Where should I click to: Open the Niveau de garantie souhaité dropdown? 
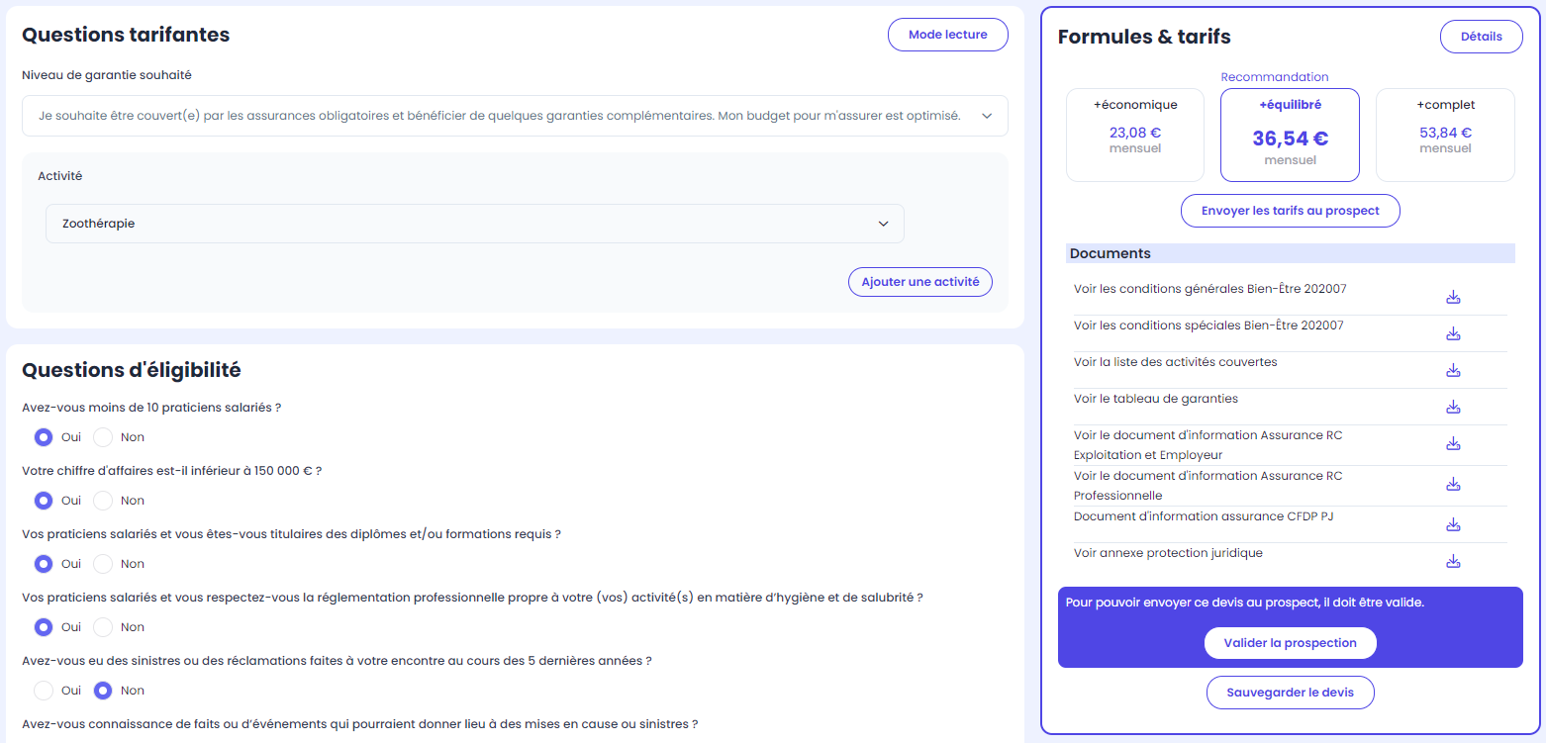(515, 116)
